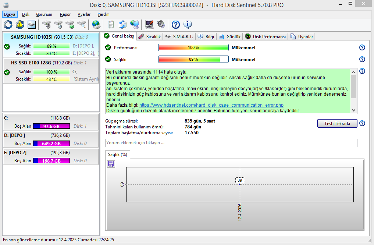374x245 pixels.
Task: Click the help icon beside Performans row
Action: [362, 47]
